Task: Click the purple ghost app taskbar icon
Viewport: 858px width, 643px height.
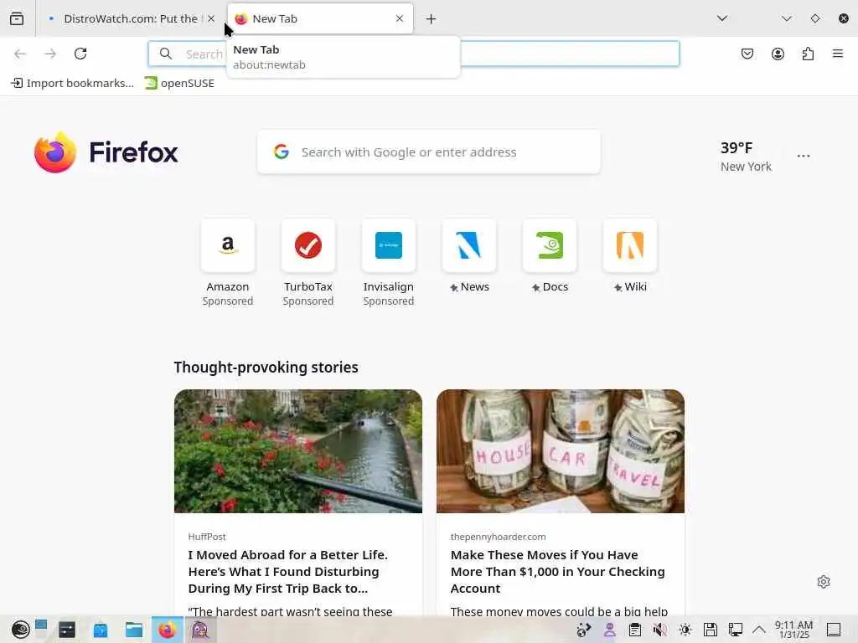Action: click(200, 630)
